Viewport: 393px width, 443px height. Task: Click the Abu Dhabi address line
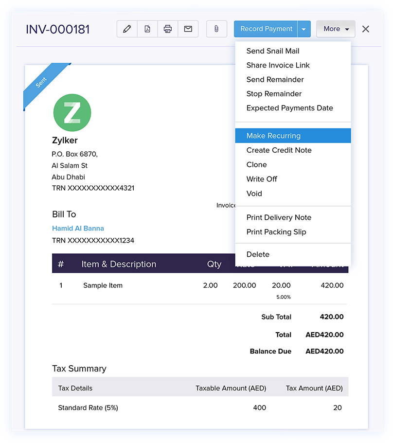pos(69,177)
